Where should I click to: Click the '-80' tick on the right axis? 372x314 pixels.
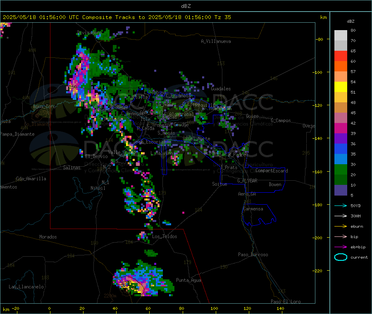[319, 39]
